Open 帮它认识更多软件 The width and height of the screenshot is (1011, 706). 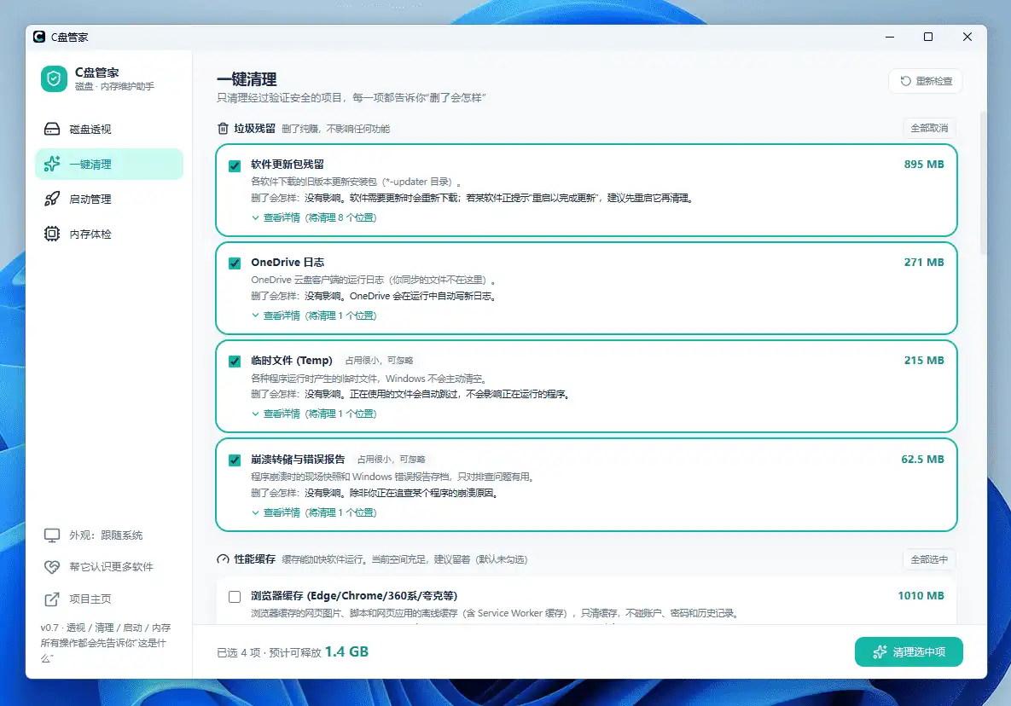109,567
